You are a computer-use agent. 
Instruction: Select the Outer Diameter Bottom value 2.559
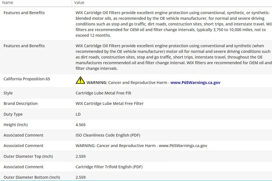(80, 177)
